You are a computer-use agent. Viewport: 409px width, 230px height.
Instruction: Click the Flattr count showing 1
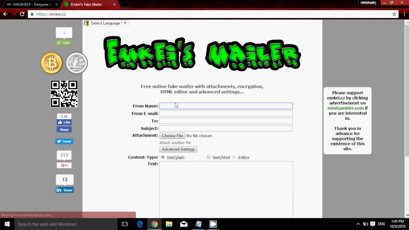[x=64, y=33]
